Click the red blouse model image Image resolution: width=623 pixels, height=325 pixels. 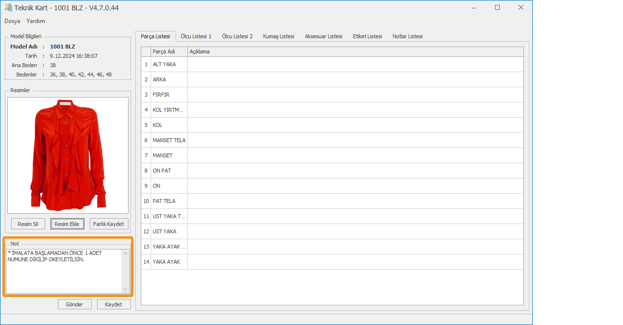point(68,155)
